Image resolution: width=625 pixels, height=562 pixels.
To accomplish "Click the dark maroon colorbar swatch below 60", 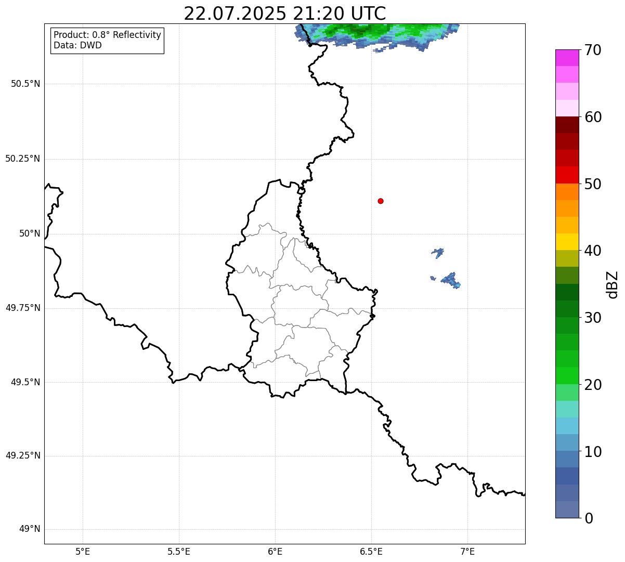I will (567, 125).
